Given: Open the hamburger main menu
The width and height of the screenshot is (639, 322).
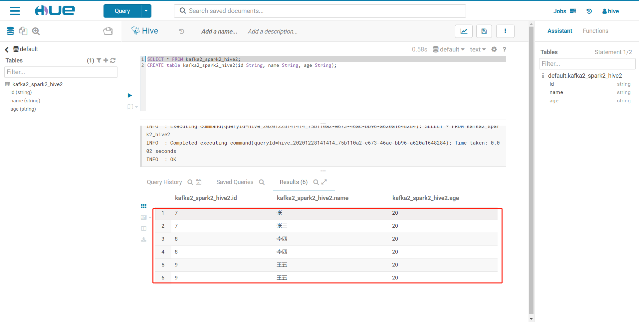Looking at the screenshot, I should pos(15,11).
